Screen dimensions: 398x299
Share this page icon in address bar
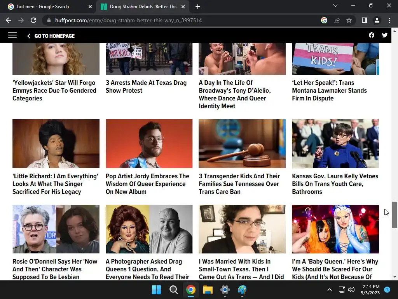337,20
